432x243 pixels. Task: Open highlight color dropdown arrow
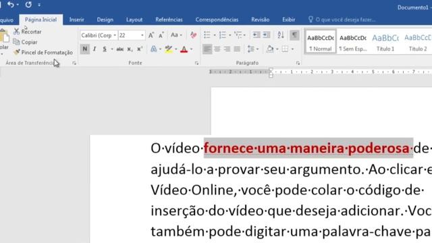[x=176, y=49]
